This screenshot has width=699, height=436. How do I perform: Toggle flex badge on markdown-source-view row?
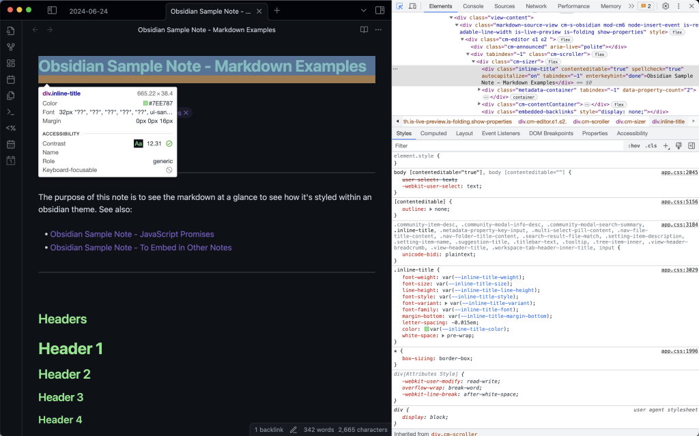pyautogui.click(x=677, y=32)
